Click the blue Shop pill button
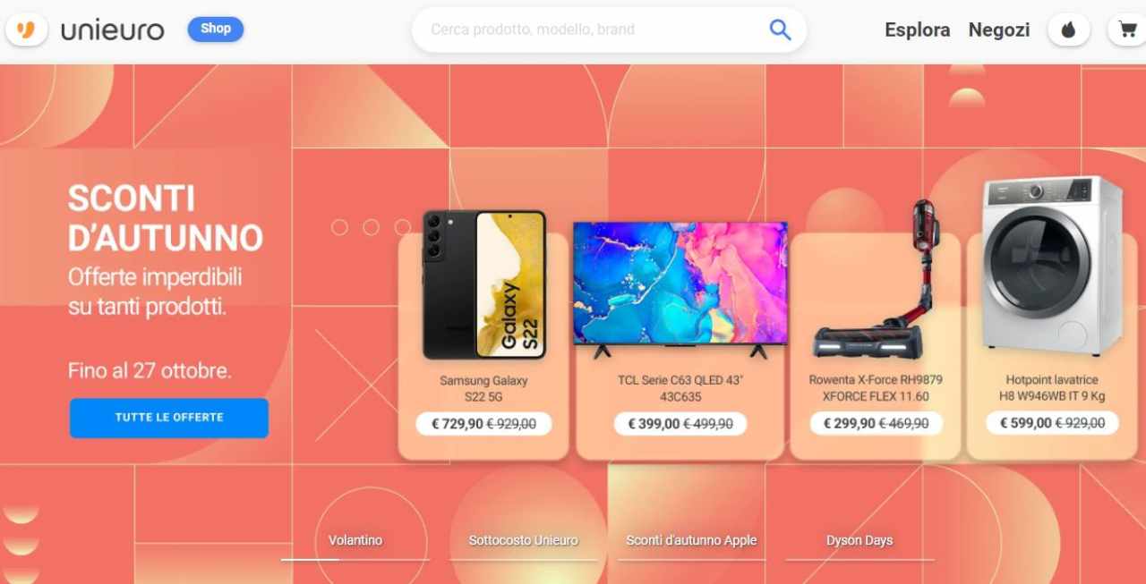Screen dimensions: 1146x584 (216, 29)
